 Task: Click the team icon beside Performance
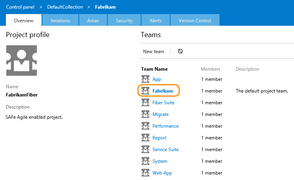coord(145,126)
